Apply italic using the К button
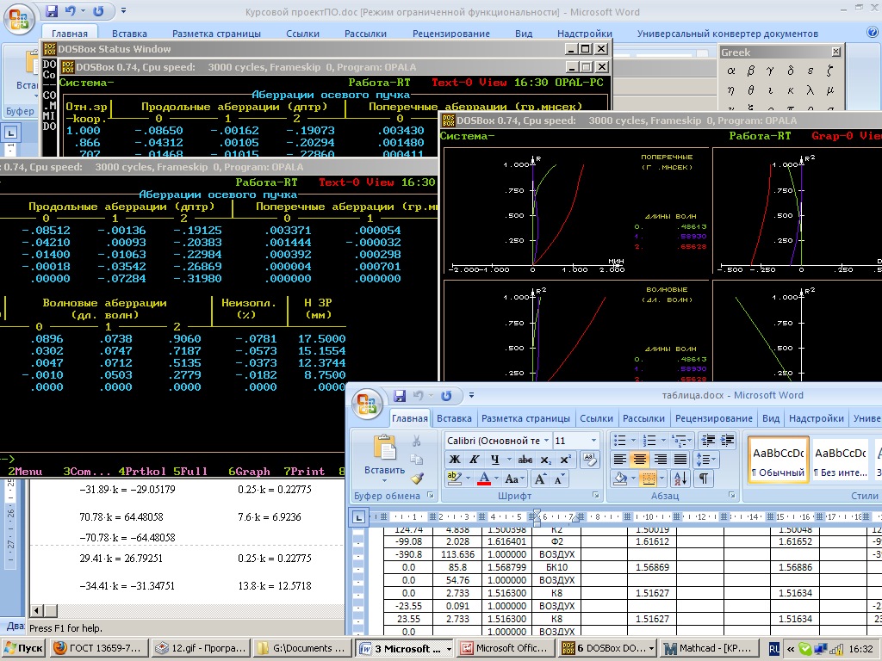Image resolution: width=882 pixels, height=661 pixels. click(474, 460)
